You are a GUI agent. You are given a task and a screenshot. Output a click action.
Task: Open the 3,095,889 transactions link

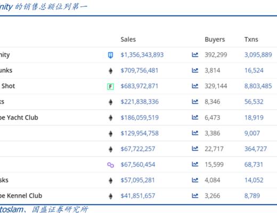pyautogui.click(x=258, y=55)
